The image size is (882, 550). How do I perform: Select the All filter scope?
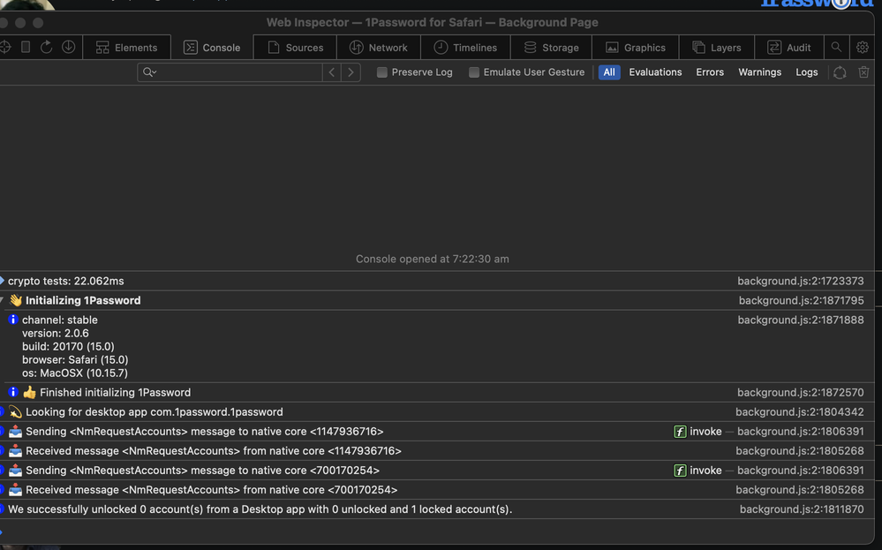(x=609, y=72)
